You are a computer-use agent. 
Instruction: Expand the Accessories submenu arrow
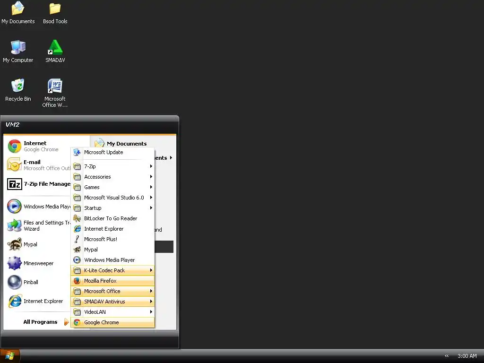[151, 177]
